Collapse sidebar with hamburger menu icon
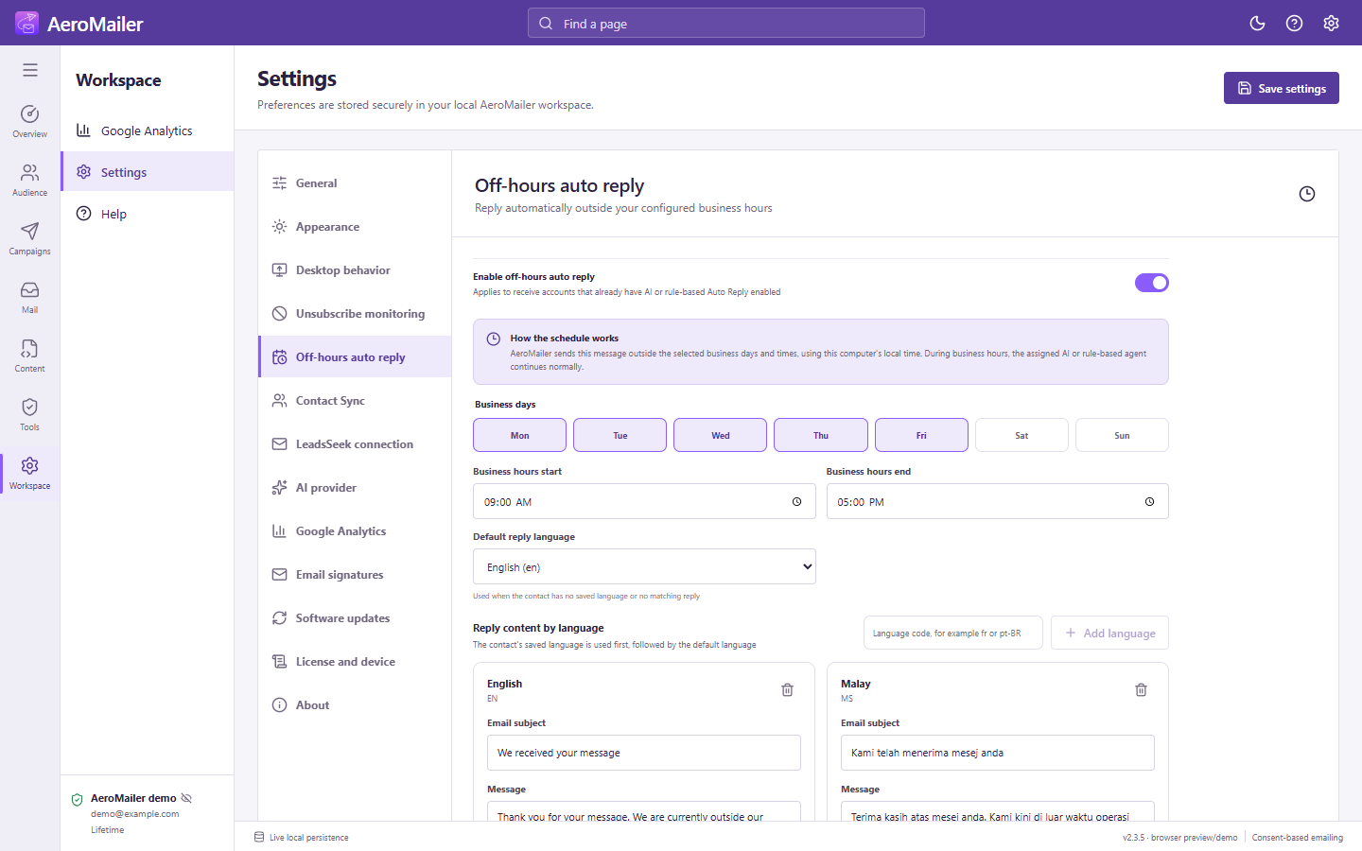 [x=30, y=70]
